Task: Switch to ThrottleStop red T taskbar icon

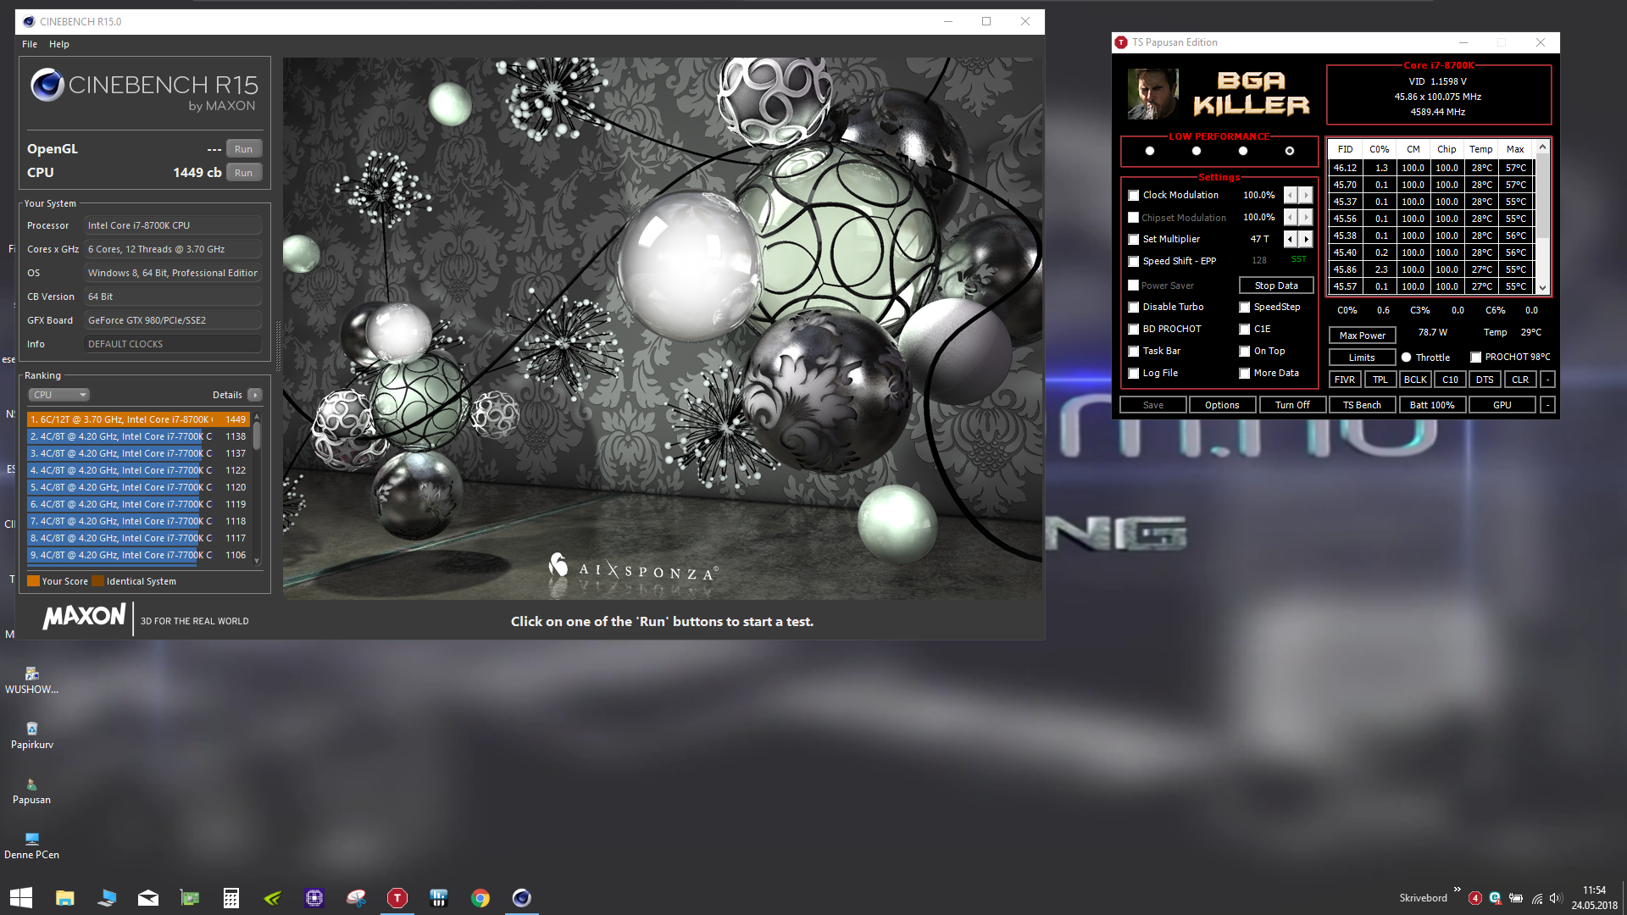Action: tap(397, 898)
